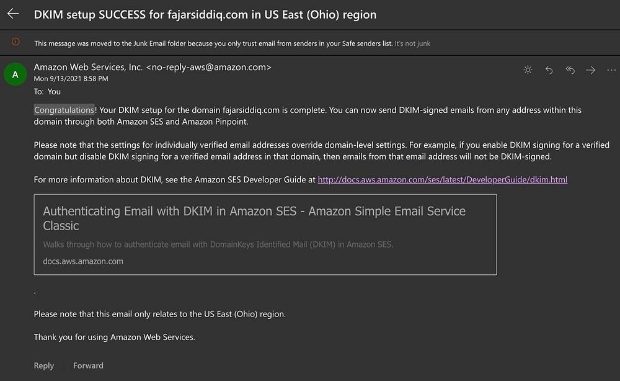
Task: Click the forward arrow icon in header
Action: pos(590,70)
